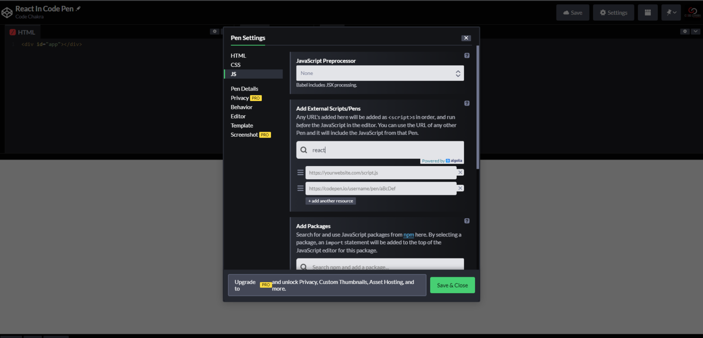Click the Pen Settings modal scrollbar

click(x=478, y=105)
